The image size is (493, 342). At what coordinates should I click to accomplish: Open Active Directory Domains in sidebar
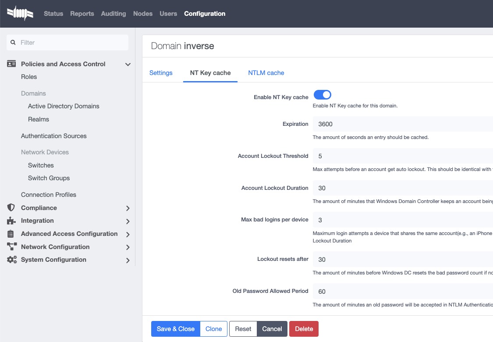tap(64, 106)
